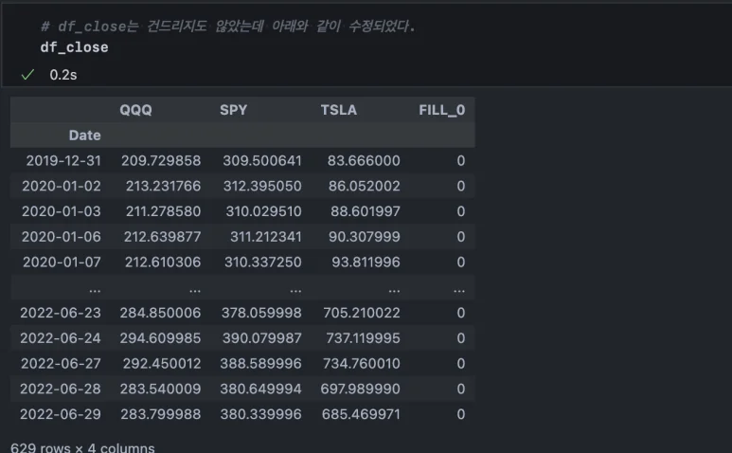Click TSLA value 93.811996

point(364,263)
